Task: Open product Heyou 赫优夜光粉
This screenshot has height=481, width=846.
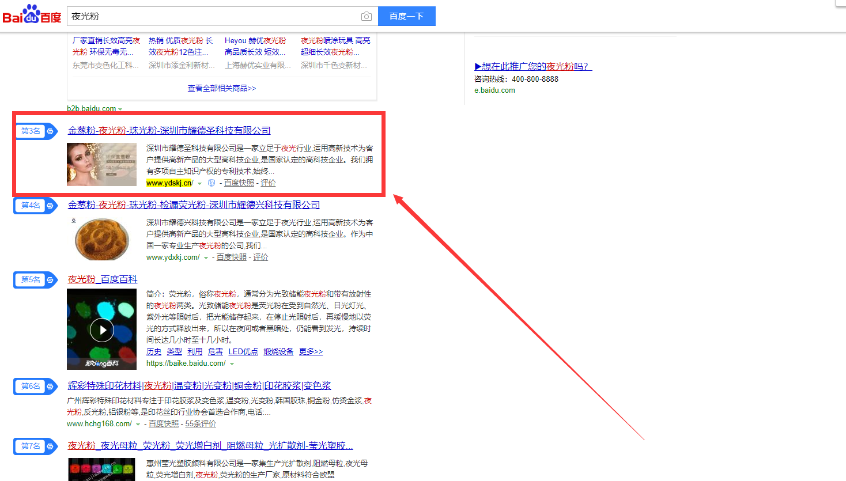Action: tap(255, 46)
